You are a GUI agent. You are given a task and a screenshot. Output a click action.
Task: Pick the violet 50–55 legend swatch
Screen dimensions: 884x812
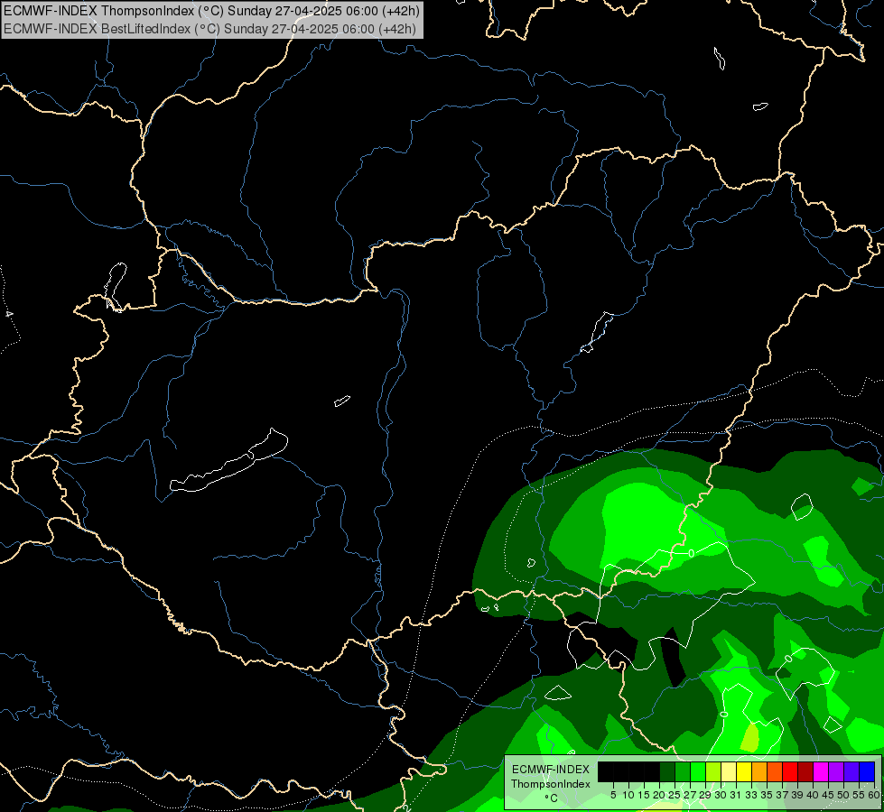[851, 771]
